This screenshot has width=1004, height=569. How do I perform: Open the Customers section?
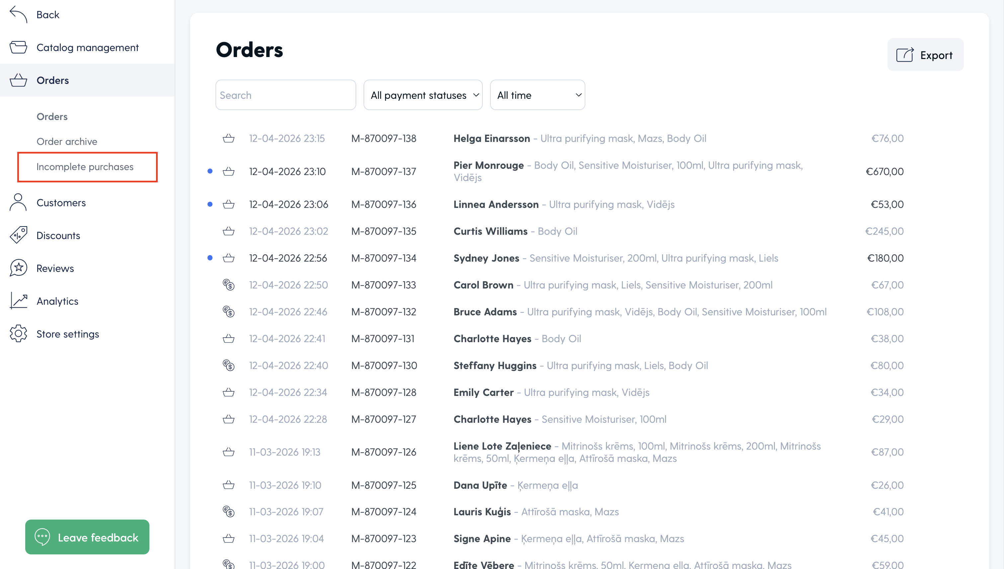(87, 202)
